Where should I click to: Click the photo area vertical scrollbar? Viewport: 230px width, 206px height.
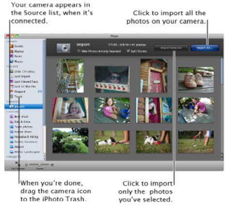coord(222,71)
